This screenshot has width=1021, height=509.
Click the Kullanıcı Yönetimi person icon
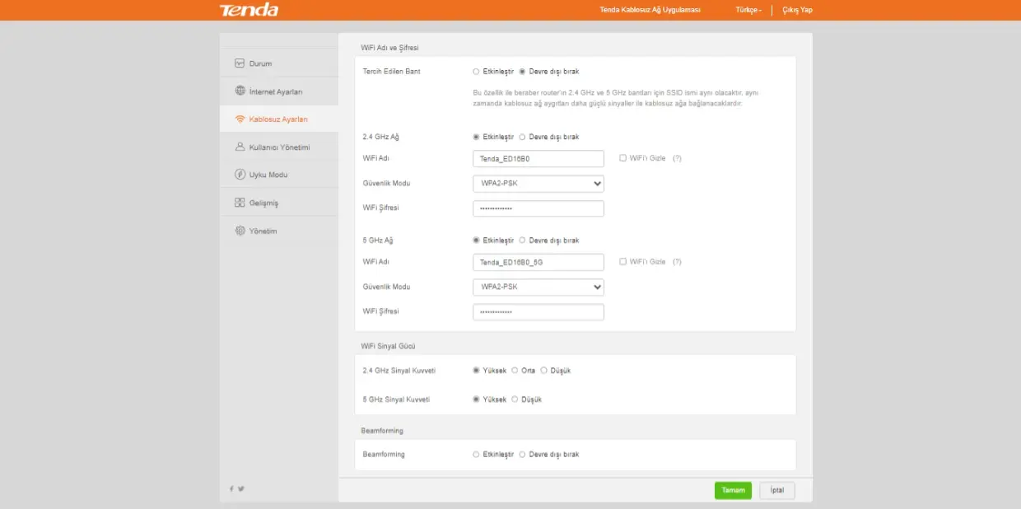(x=240, y=147)
